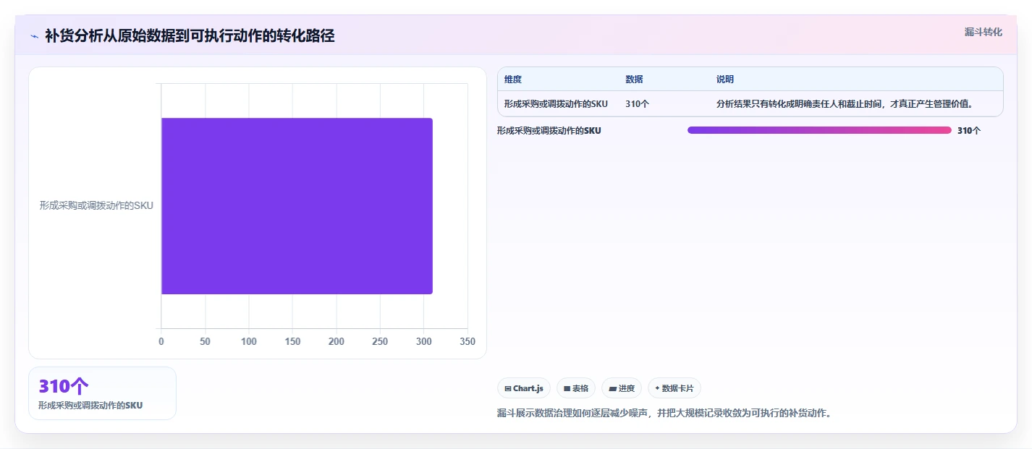Click the x-axis tick label 150

point(292,341)
